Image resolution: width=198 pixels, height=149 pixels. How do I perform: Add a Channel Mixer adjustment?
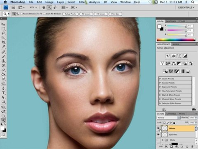point(191,63)
